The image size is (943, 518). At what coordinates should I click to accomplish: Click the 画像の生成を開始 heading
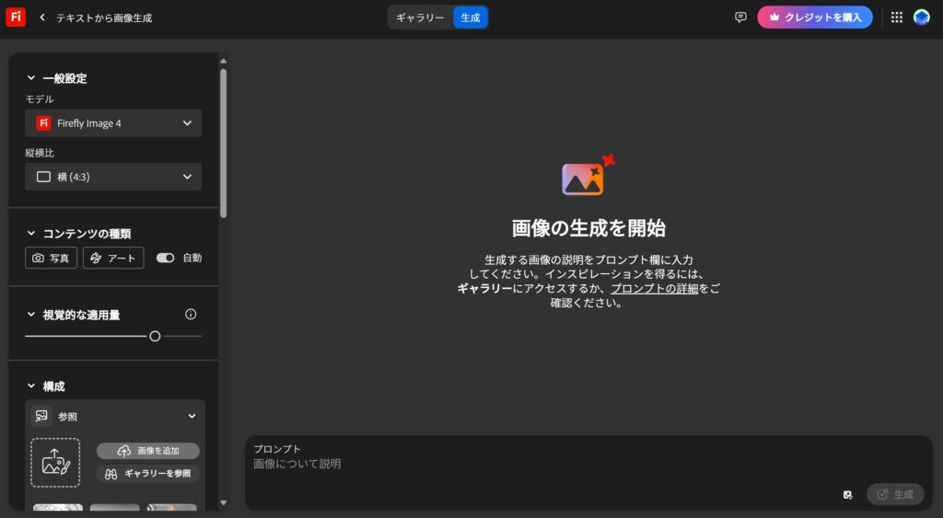[x=588, y=228]
